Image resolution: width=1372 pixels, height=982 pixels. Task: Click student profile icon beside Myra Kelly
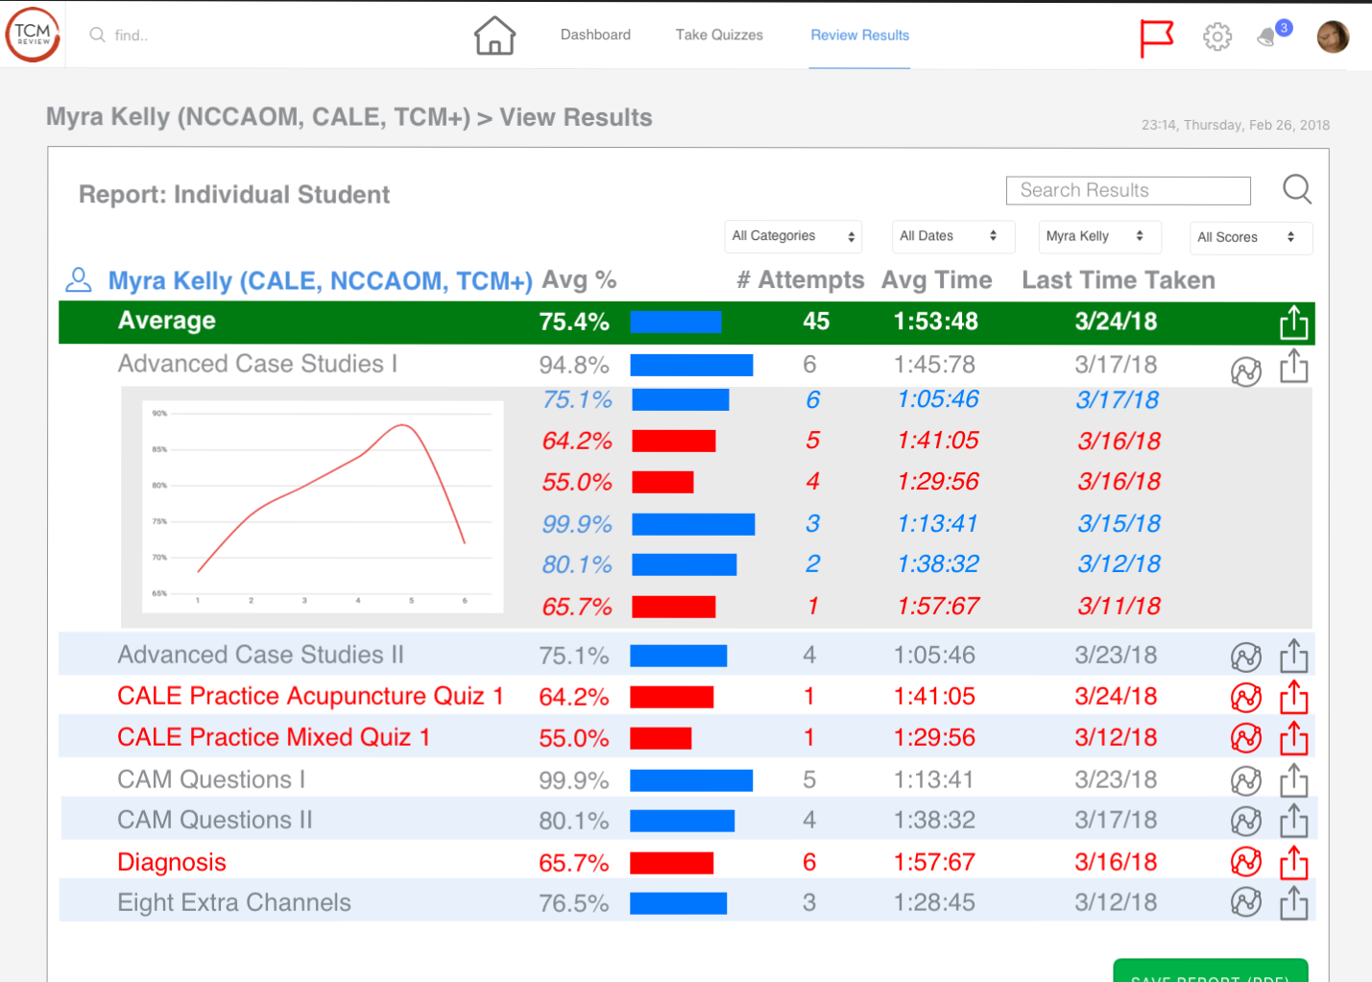[x=78, y=280]
